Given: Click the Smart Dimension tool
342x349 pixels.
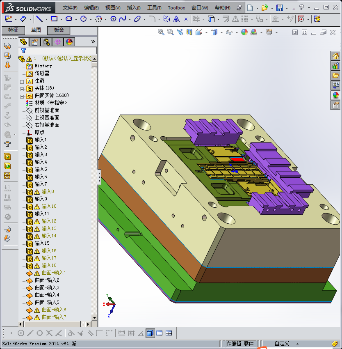Looking at the screenshot, I should 23,19.
